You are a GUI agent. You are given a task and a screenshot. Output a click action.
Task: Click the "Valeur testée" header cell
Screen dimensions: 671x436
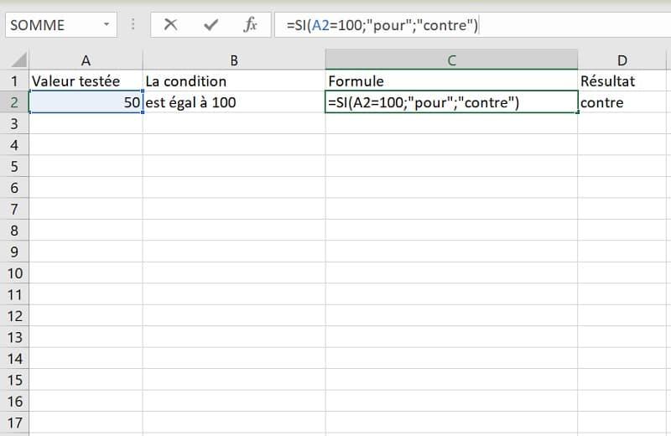[x=86, y=81]
